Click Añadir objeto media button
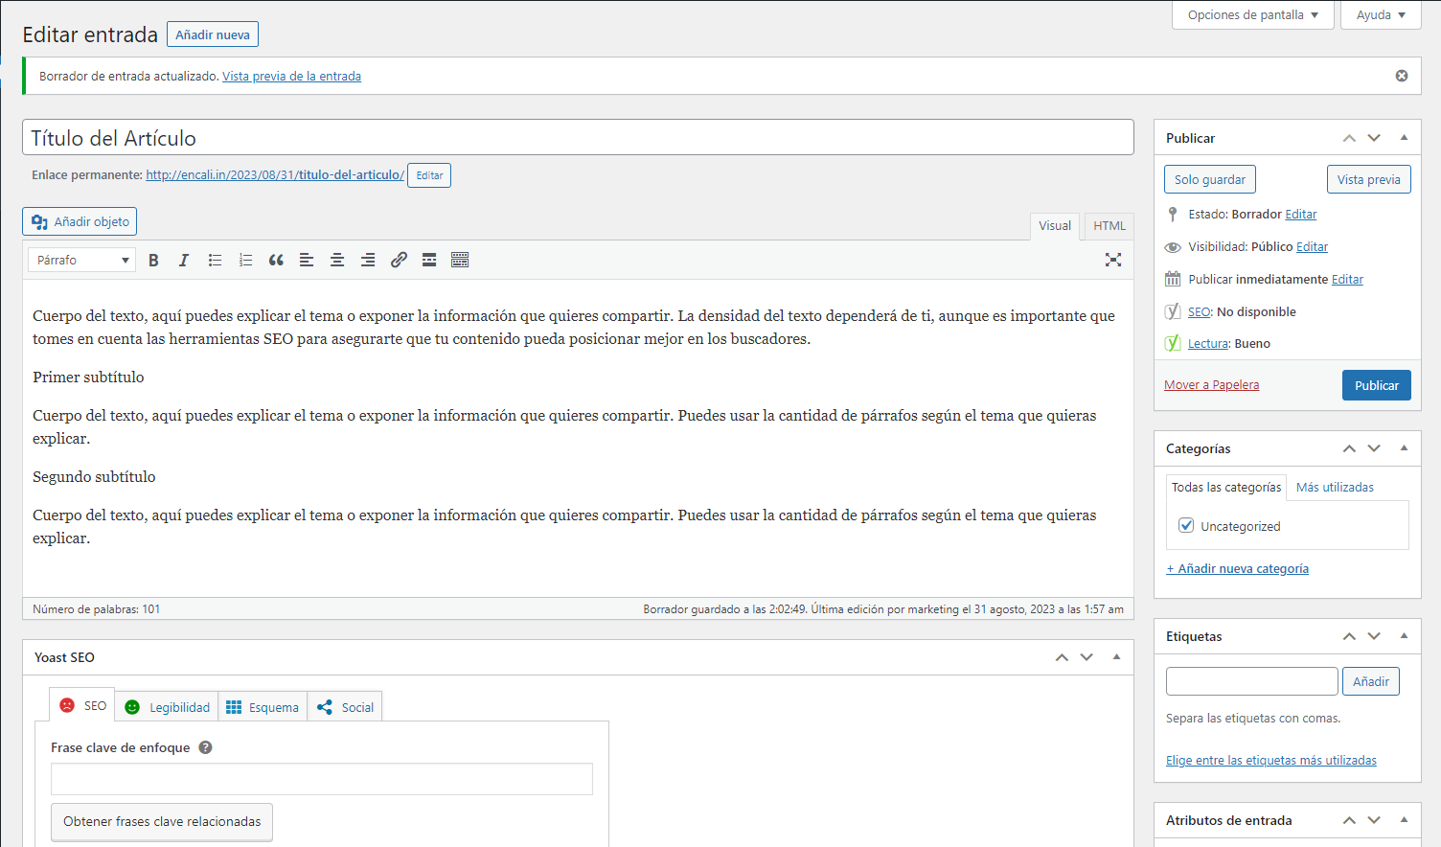The image size is (1441, 847). click(x=80, y=221)
